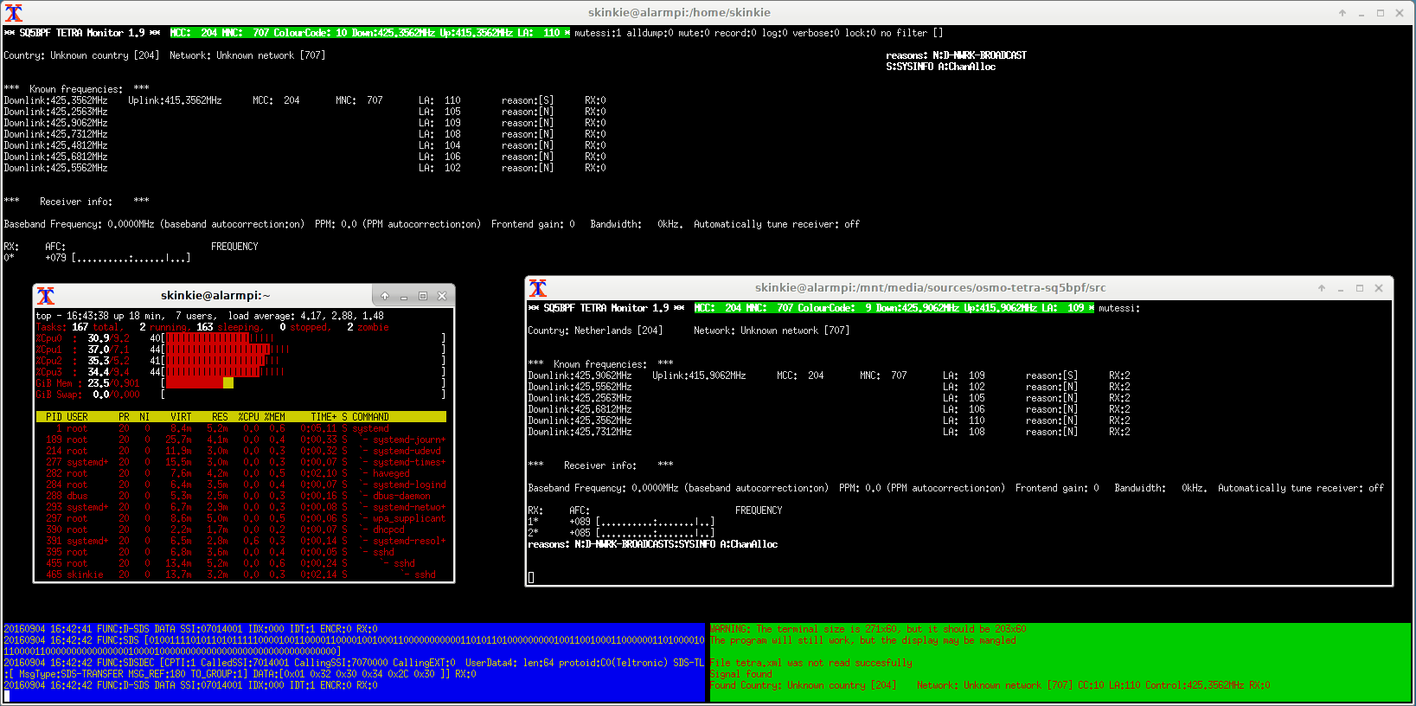Click 'Country: Netherlands [204]' in the right window
The height and width of the screenshot is (706, 1416).
click(595, 331)
